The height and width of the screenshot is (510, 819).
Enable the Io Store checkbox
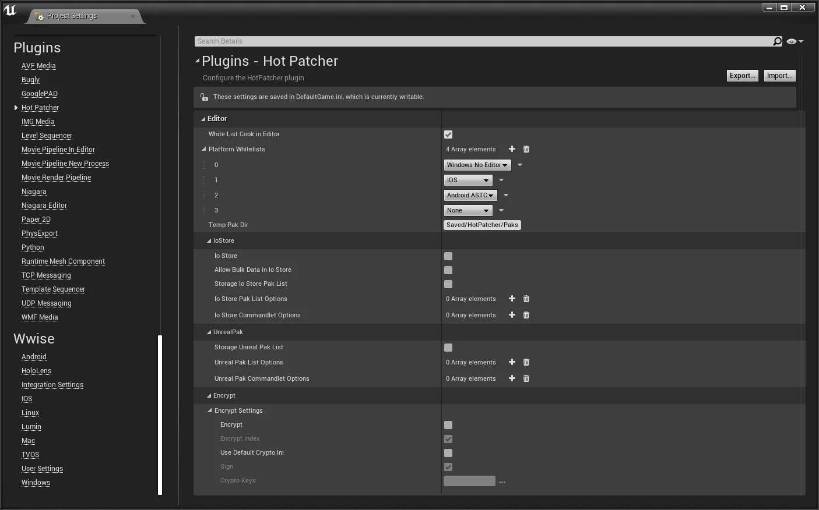coord(448,256)
